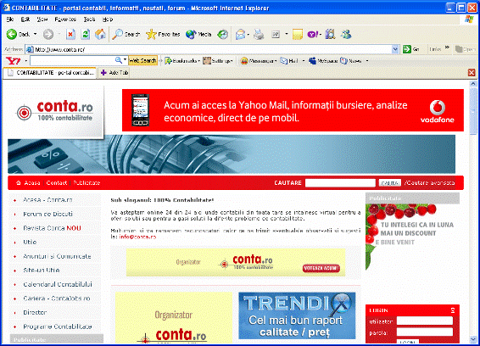
Task: Open dropdown arrow beside Yahoo logo
Action: click(25, 61)
